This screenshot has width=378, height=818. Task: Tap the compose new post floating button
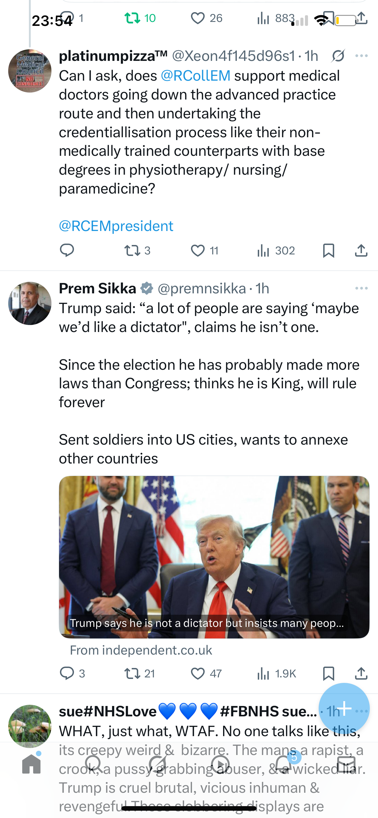point(344,708)
